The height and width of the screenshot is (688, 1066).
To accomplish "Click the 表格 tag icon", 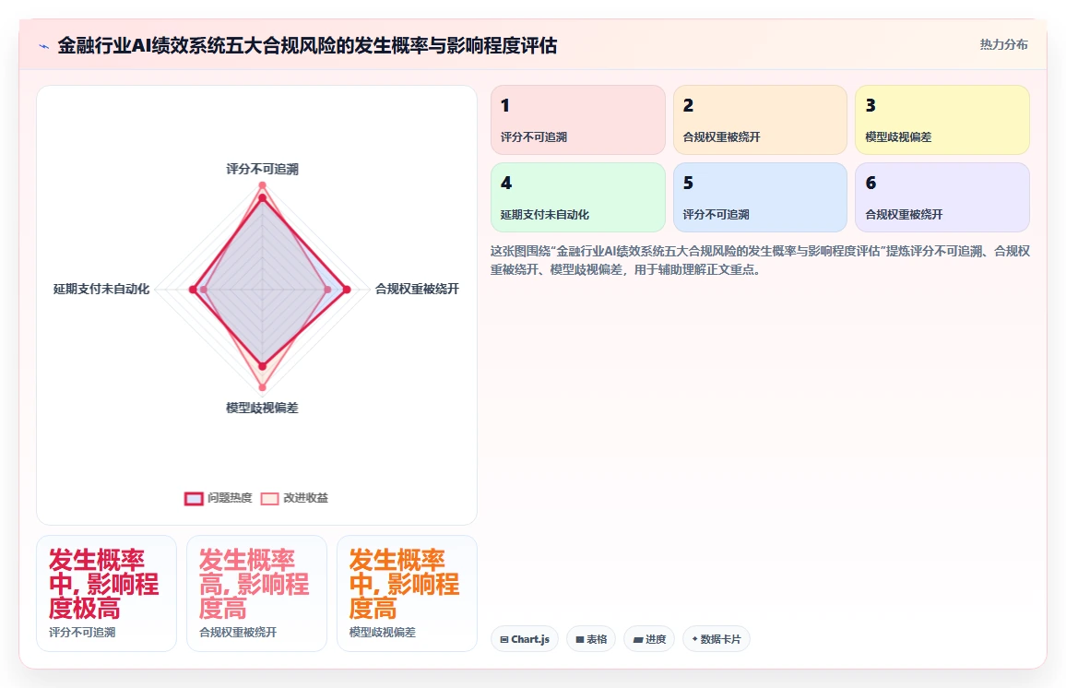I will [x=580, y=640].
